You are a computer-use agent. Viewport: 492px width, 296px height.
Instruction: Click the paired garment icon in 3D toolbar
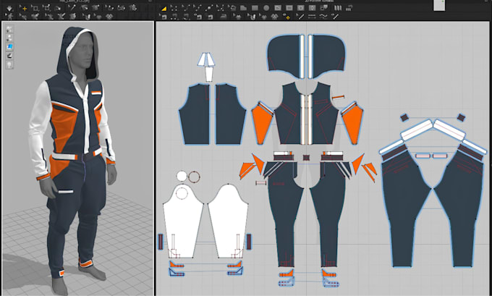click(x=109, y=17)
